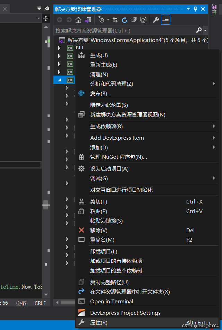Click the 发布(B) globe icon in context menu
Screen dimensions: 222x330
pyautogui.click(x=81, y=93)
